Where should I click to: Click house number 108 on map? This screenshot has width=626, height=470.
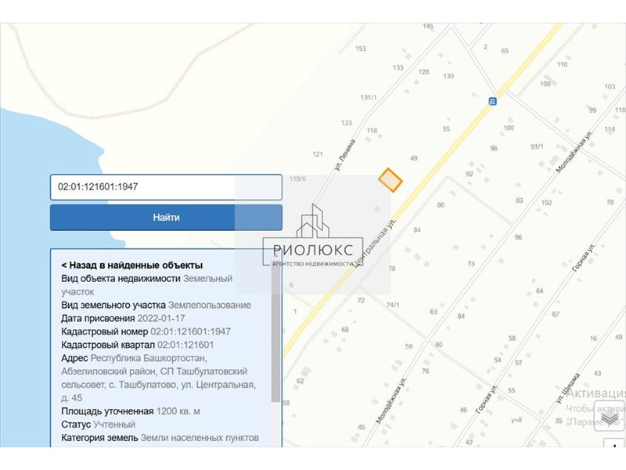(545, 84)
